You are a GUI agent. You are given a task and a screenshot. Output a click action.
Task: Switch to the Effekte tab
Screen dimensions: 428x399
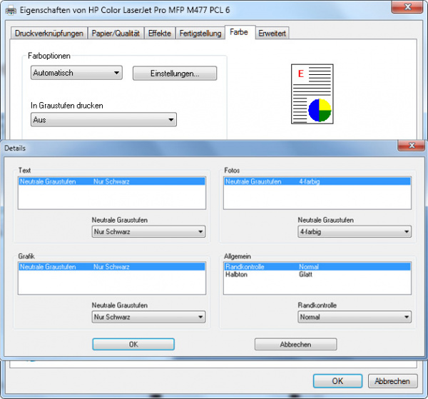[x=159, y=34]
